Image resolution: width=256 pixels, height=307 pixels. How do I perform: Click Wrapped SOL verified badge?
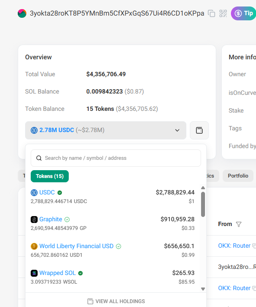click(x=80, y=273)
